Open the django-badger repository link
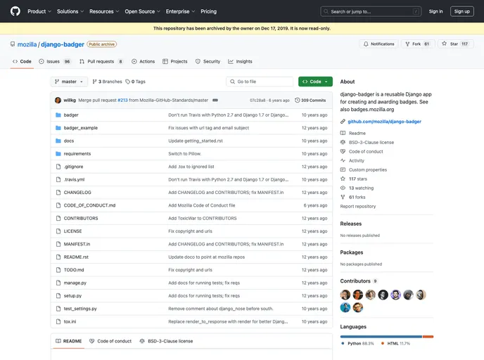Viewport: 484px width, 360px height. click(63, 44)
